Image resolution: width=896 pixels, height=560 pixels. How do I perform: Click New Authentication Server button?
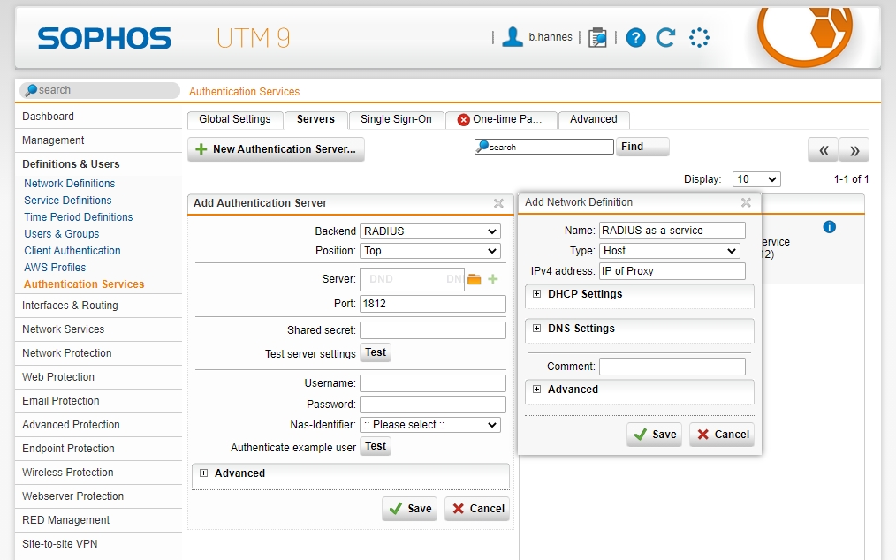[276, 149]
